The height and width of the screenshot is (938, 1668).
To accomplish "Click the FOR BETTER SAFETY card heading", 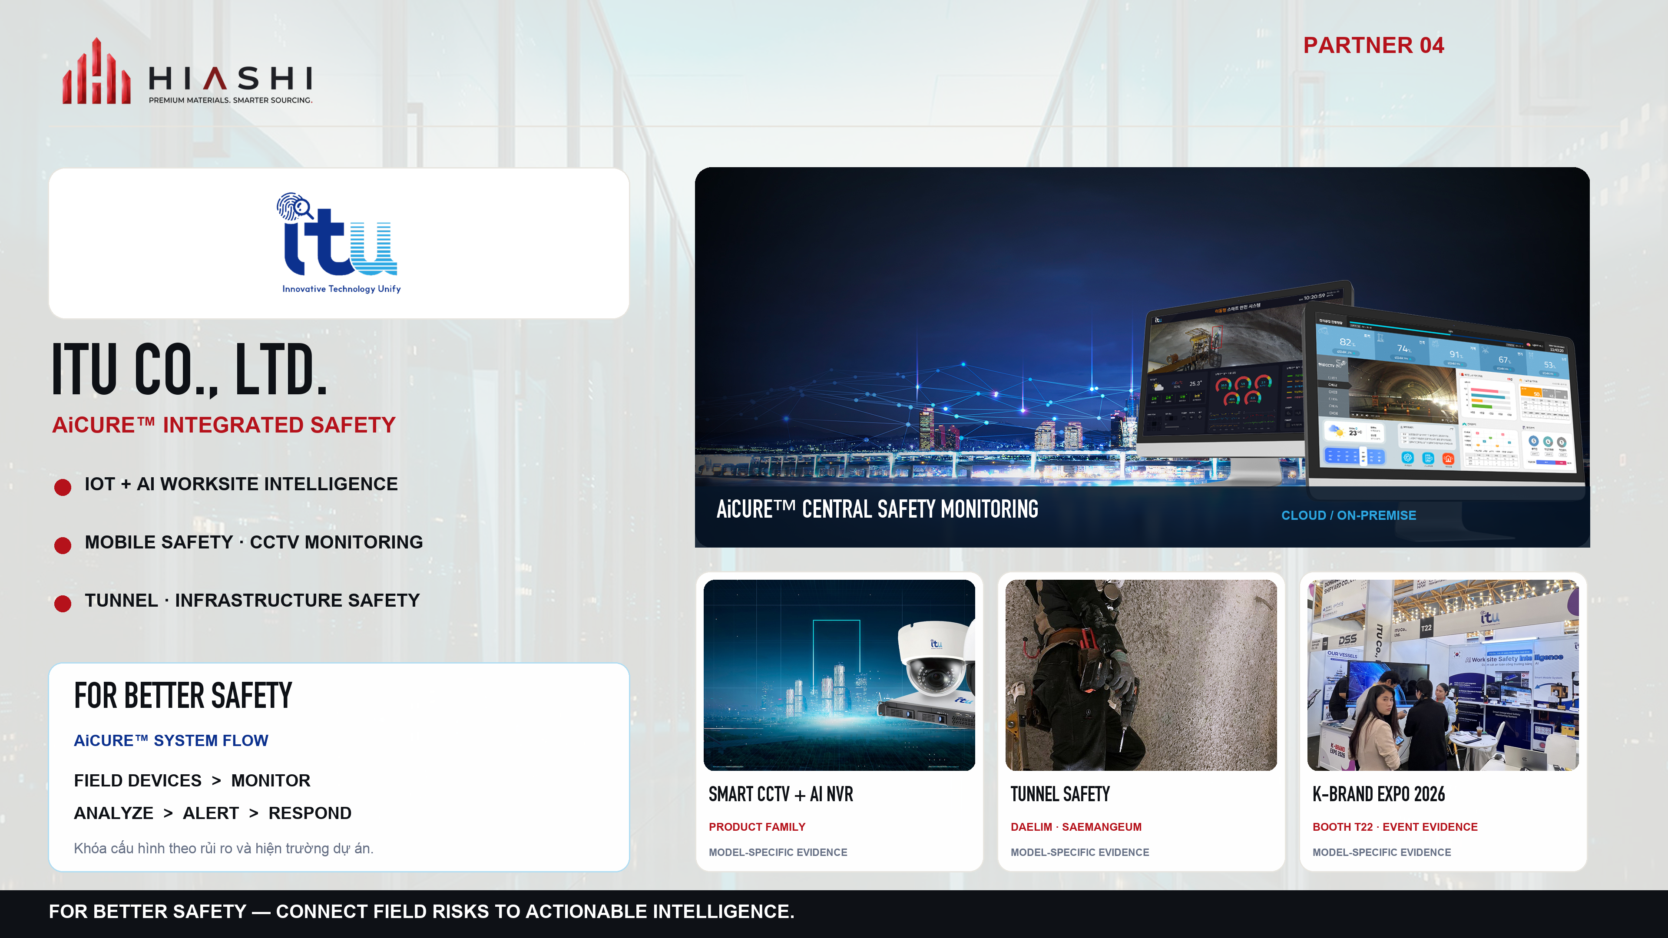I will (x=183, y=695).
